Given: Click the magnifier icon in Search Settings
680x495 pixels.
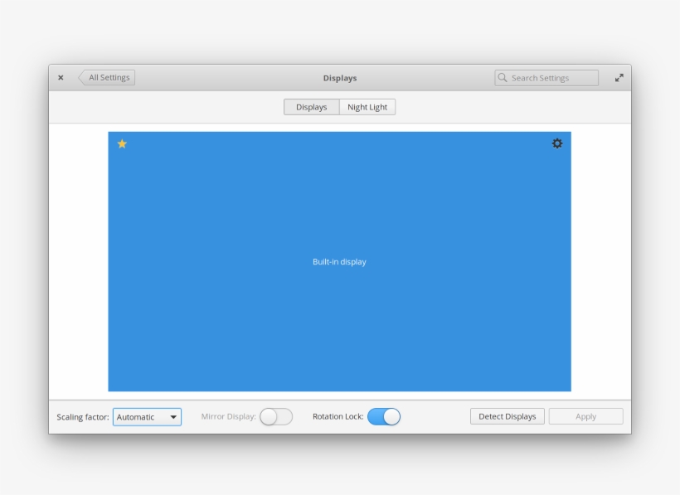Looking at the screenshot, I should tap(502, 77).
